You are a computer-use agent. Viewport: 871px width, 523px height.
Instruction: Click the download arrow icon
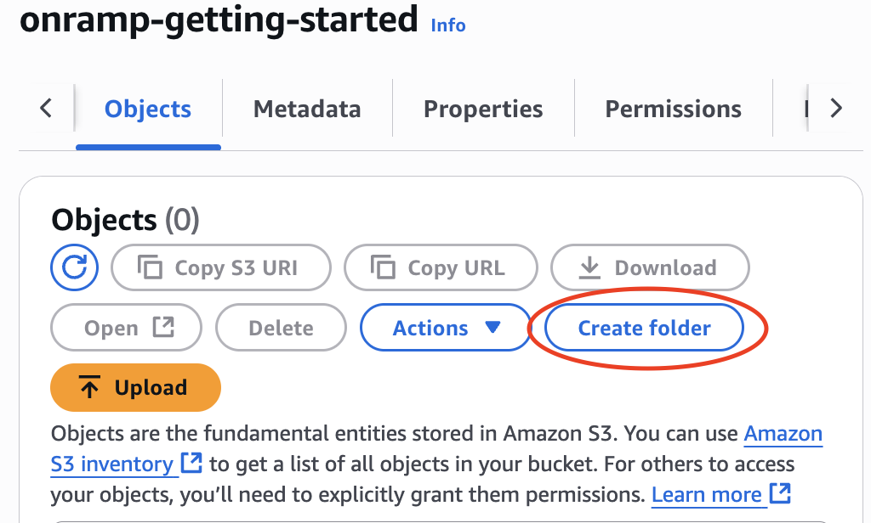[589, 267]
